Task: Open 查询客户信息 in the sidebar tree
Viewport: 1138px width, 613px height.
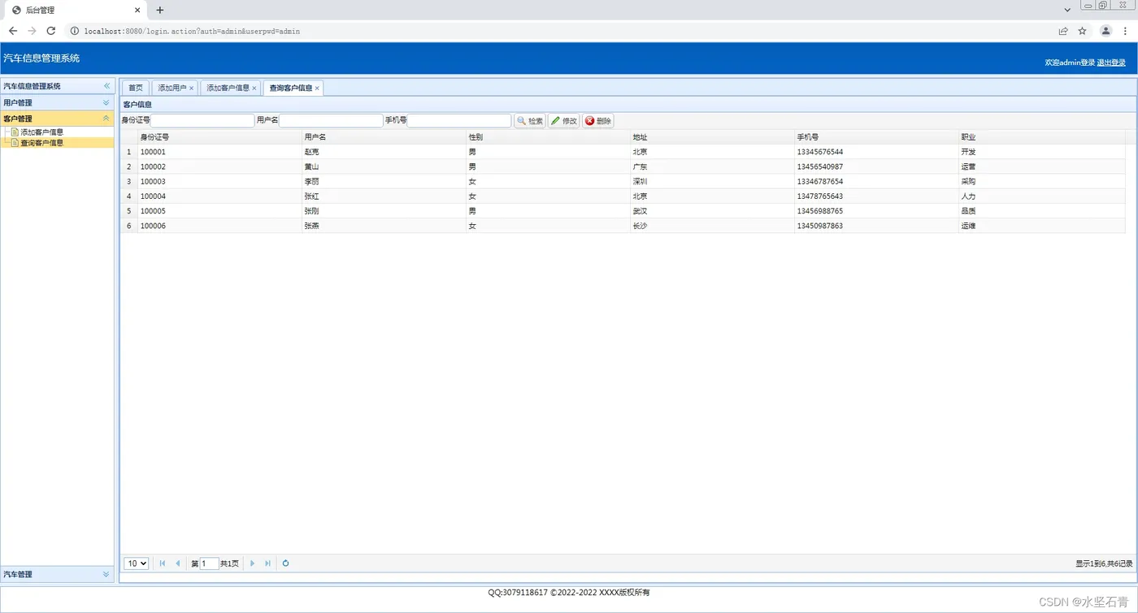Action: (41, 143)
